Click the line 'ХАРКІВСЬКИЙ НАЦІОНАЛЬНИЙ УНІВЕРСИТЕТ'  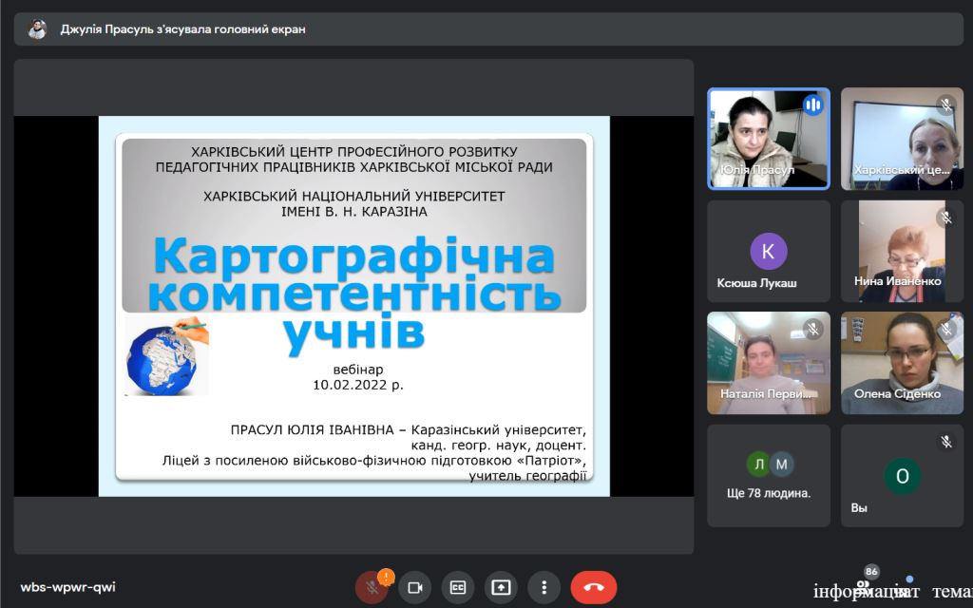(x=354, y=197)
